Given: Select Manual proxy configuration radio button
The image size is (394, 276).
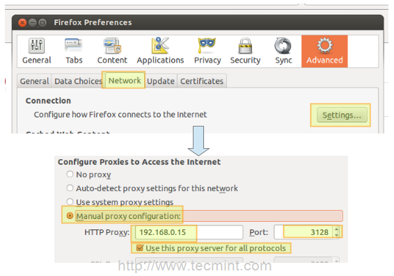Looking at the screenshot, I should [x=70, y=216].
